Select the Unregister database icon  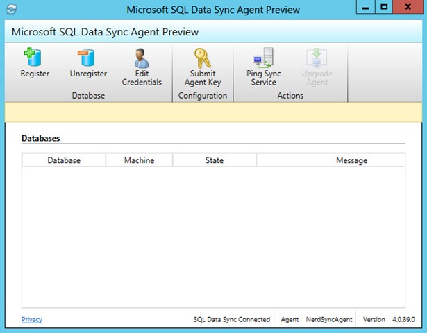coord(87,58)
